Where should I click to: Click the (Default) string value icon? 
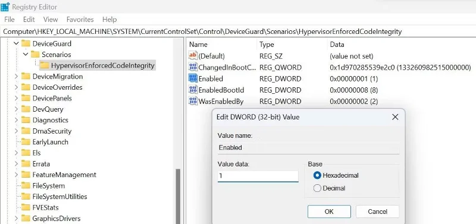coord(193,56)
